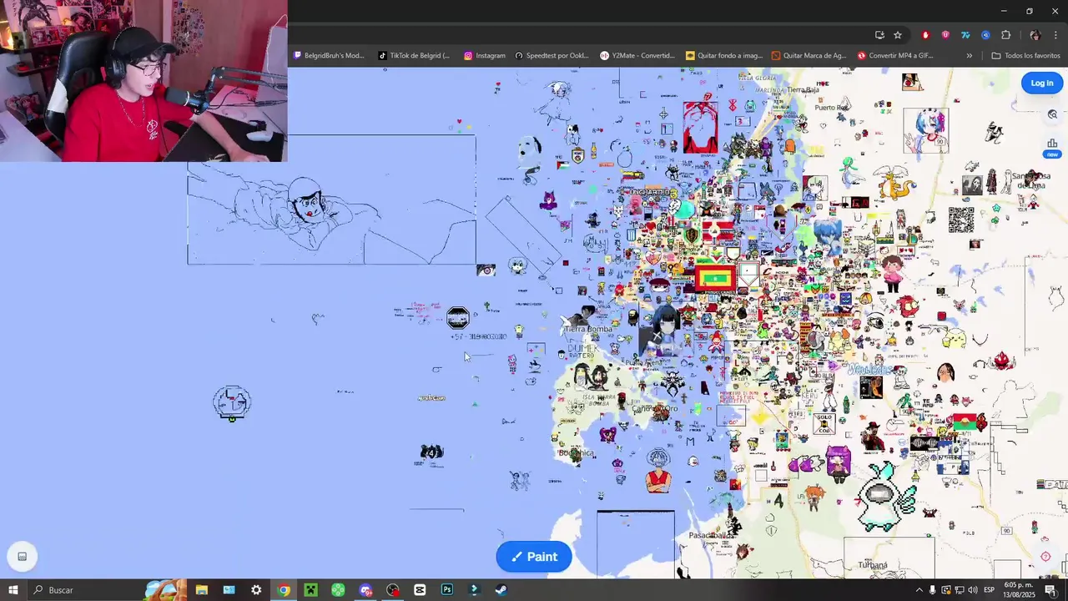
Task: Open the TikTok de Belgrid bookmark
Action: click(x=414, y=56)
